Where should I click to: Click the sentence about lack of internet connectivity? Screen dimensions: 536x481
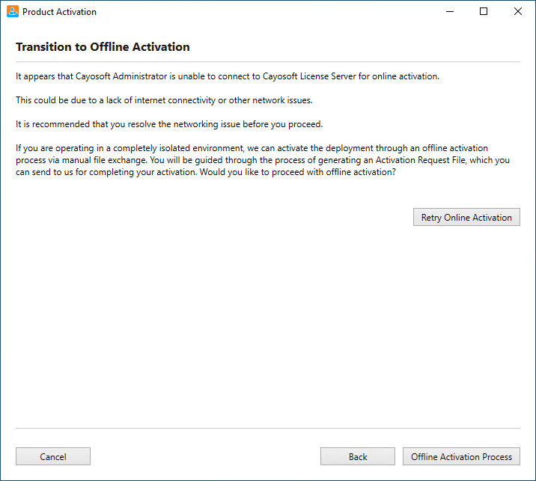[164, 100]
